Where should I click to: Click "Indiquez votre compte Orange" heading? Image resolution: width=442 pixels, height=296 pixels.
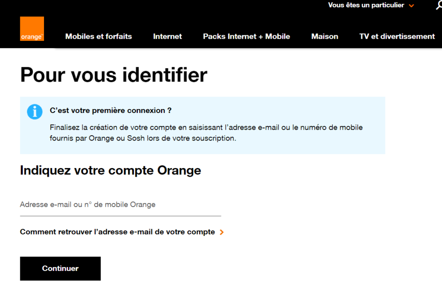coord(110,170)
